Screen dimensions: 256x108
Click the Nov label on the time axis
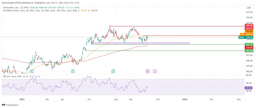point(158,99)
